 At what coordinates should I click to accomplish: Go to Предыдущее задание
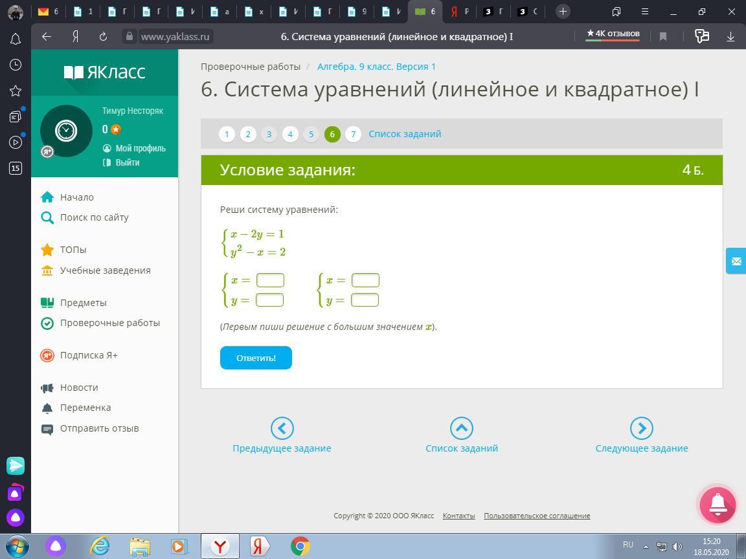[x=282, y=428]
